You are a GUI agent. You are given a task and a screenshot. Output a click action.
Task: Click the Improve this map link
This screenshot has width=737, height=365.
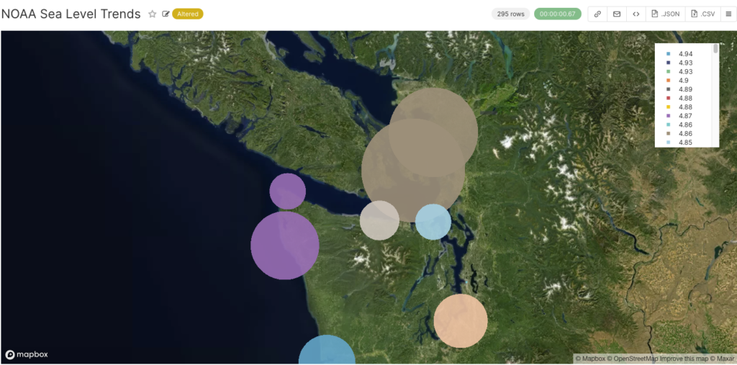tap(682, 359)
